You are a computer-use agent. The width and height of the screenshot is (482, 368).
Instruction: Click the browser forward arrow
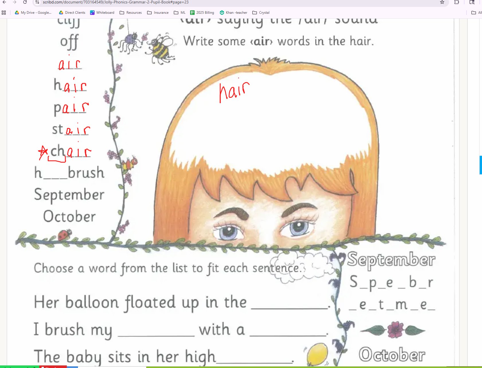point(15,2)
